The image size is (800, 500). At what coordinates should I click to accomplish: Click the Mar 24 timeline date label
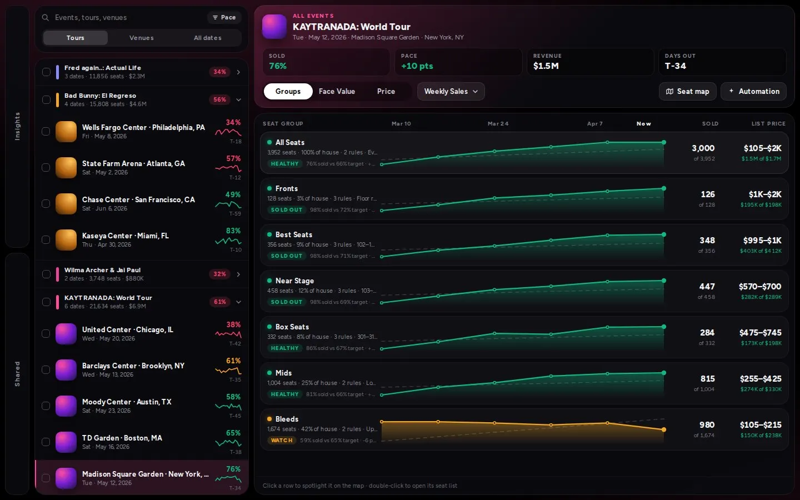click(498, 124)
